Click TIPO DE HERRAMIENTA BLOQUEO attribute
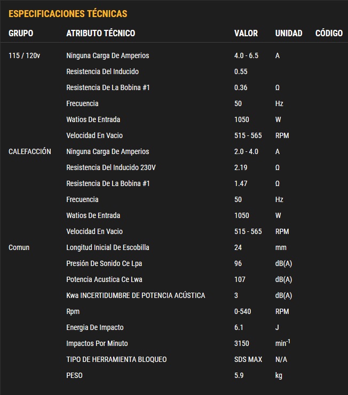The image size is (348, 395). (x=116, y=359)
